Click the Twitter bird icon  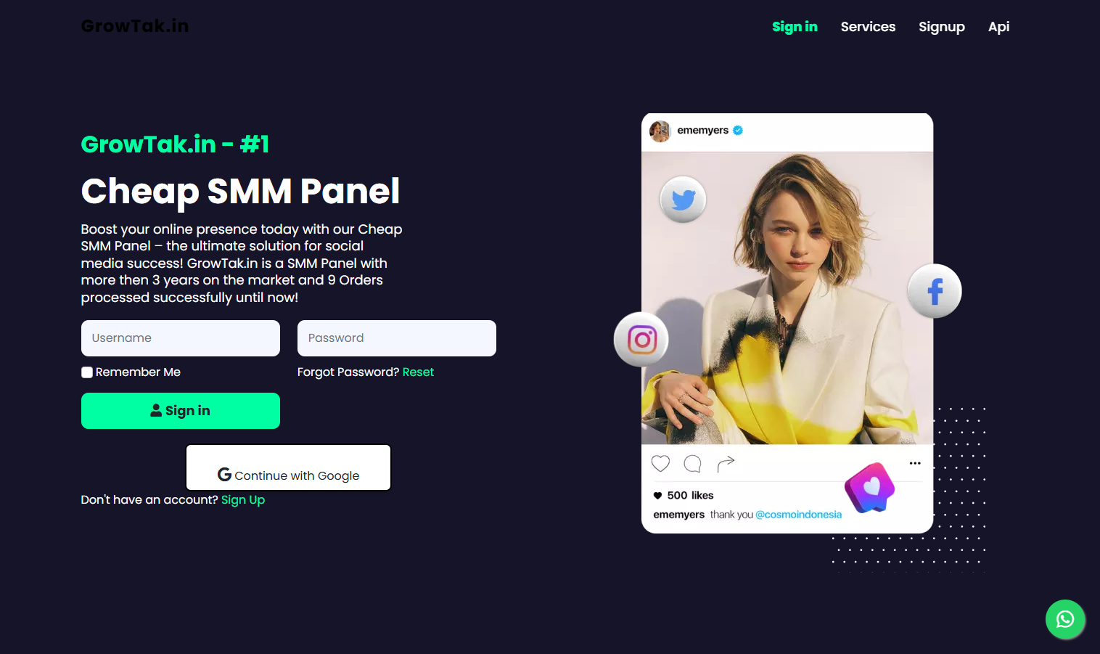(683, 200)
